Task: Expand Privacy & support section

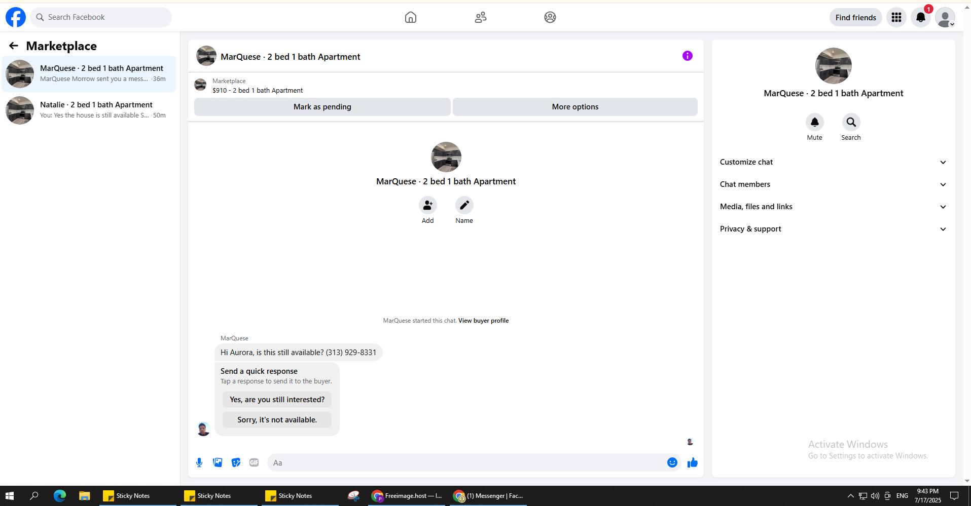Action: tap(834, 229)
